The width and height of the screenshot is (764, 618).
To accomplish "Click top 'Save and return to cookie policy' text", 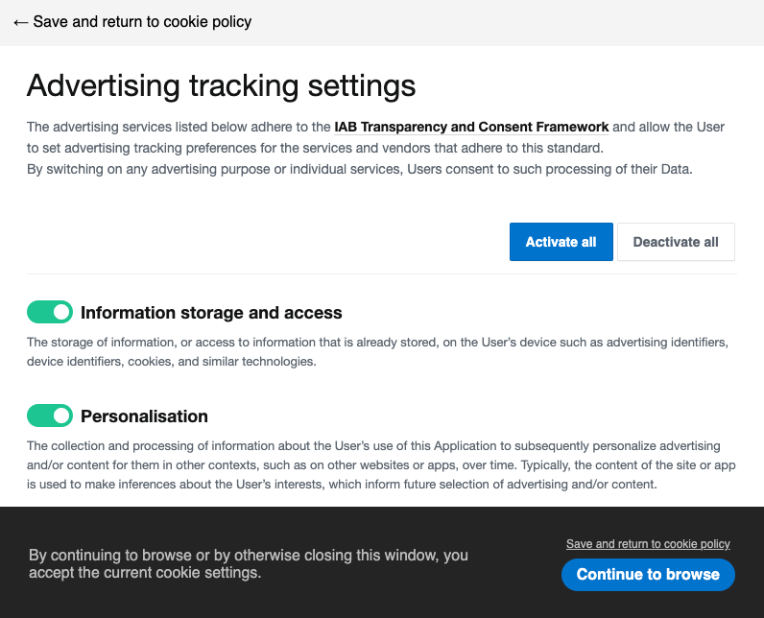I will coord(142,22).
